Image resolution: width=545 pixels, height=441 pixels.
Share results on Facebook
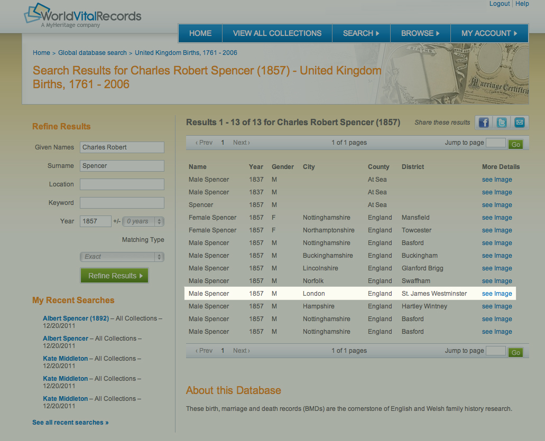484,123
